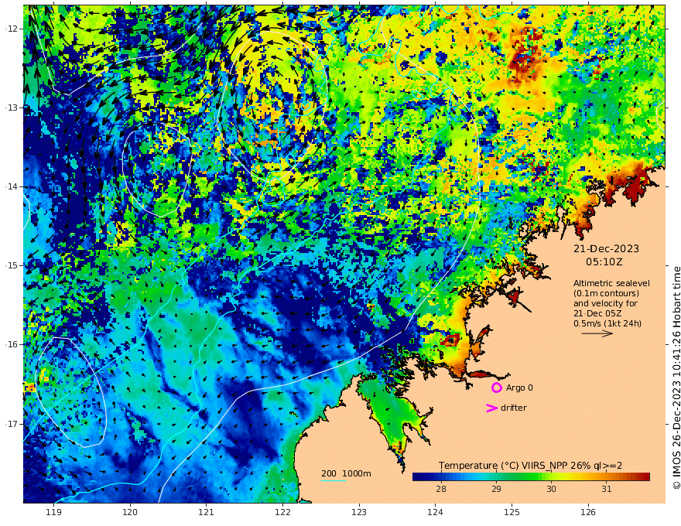The image size is (681, 526).
Task: Click the temperature color scale bar
Action: [531, 477]
